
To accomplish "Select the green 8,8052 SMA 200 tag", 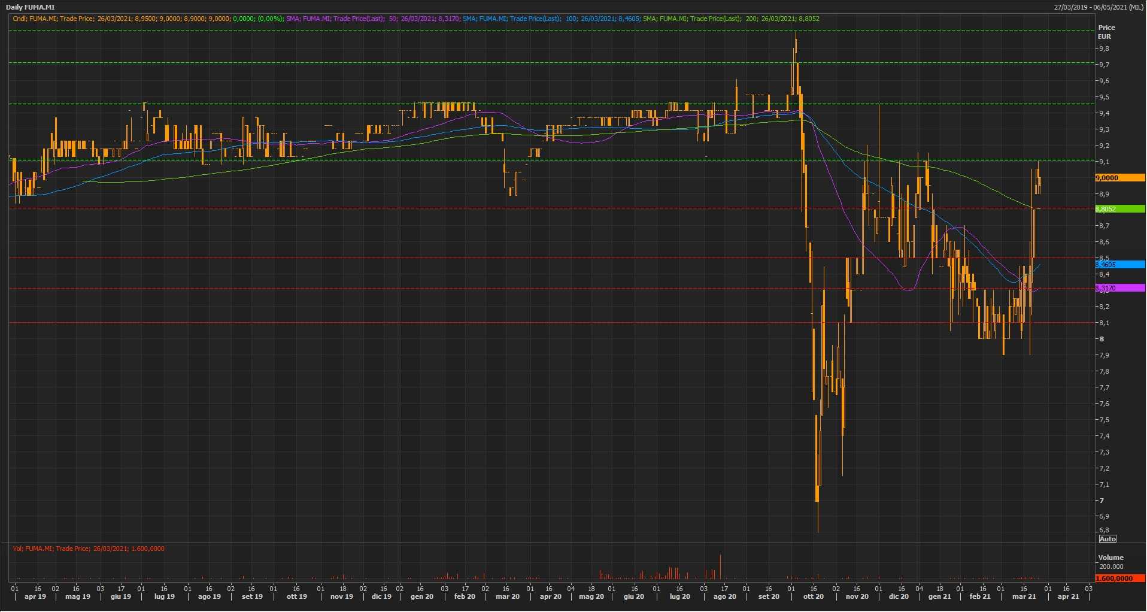I will tap(1119, 209).
